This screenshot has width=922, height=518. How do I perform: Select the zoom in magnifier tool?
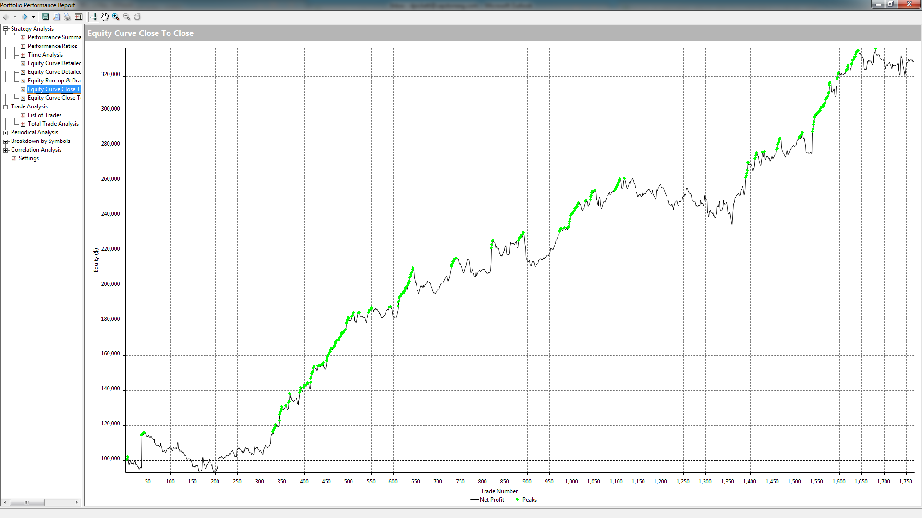(x=116, y=17)
